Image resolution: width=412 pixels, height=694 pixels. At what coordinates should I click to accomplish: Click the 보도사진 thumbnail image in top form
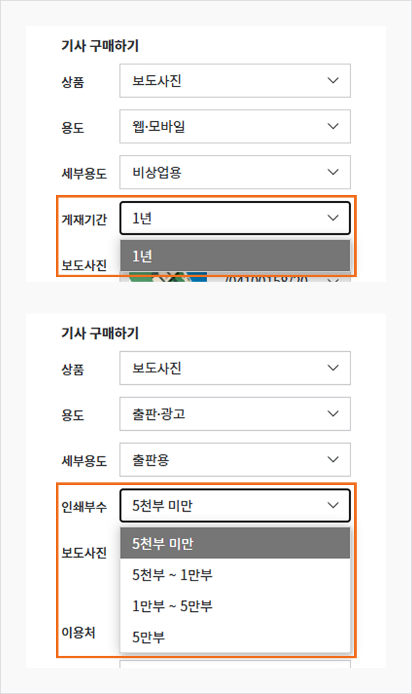[168, 277]
